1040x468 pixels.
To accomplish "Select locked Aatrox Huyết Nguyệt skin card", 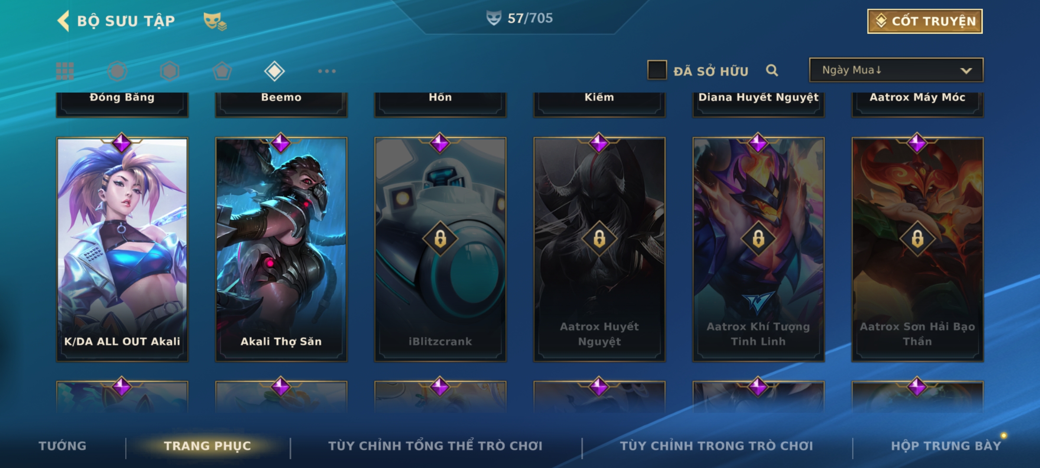I will (x=599, y=250).
